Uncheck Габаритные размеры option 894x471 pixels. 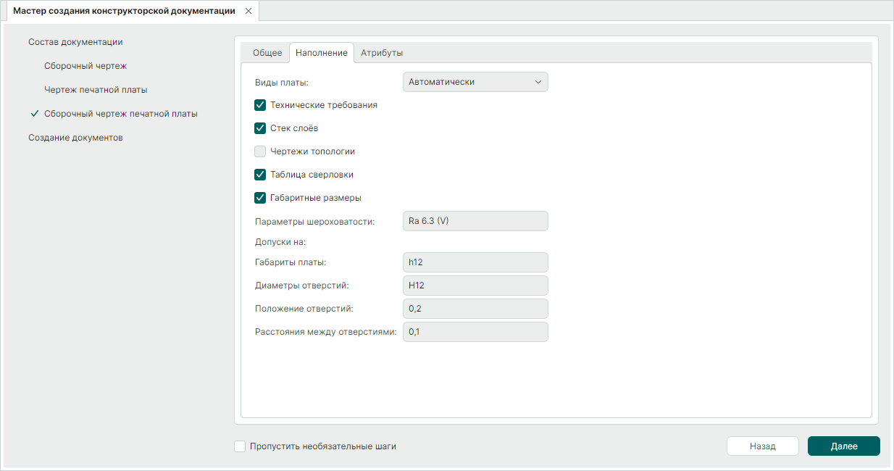260,198
